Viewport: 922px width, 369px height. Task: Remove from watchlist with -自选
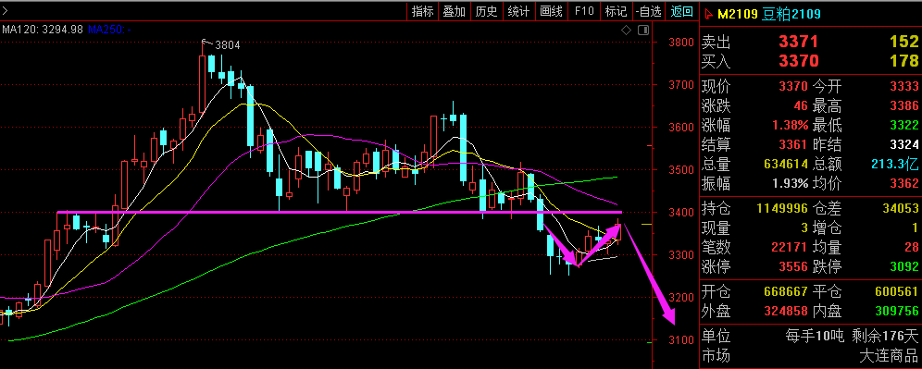tap(649, 11)
